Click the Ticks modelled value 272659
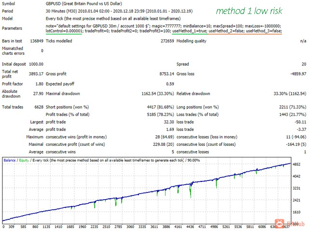 (168, 41)
